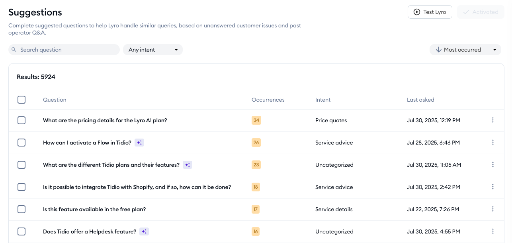The width and height of the screenshot is (512, 243).
Task: Open the three-dot menu for Lyro AI pricing question
Action: click(x=493, y=120)
